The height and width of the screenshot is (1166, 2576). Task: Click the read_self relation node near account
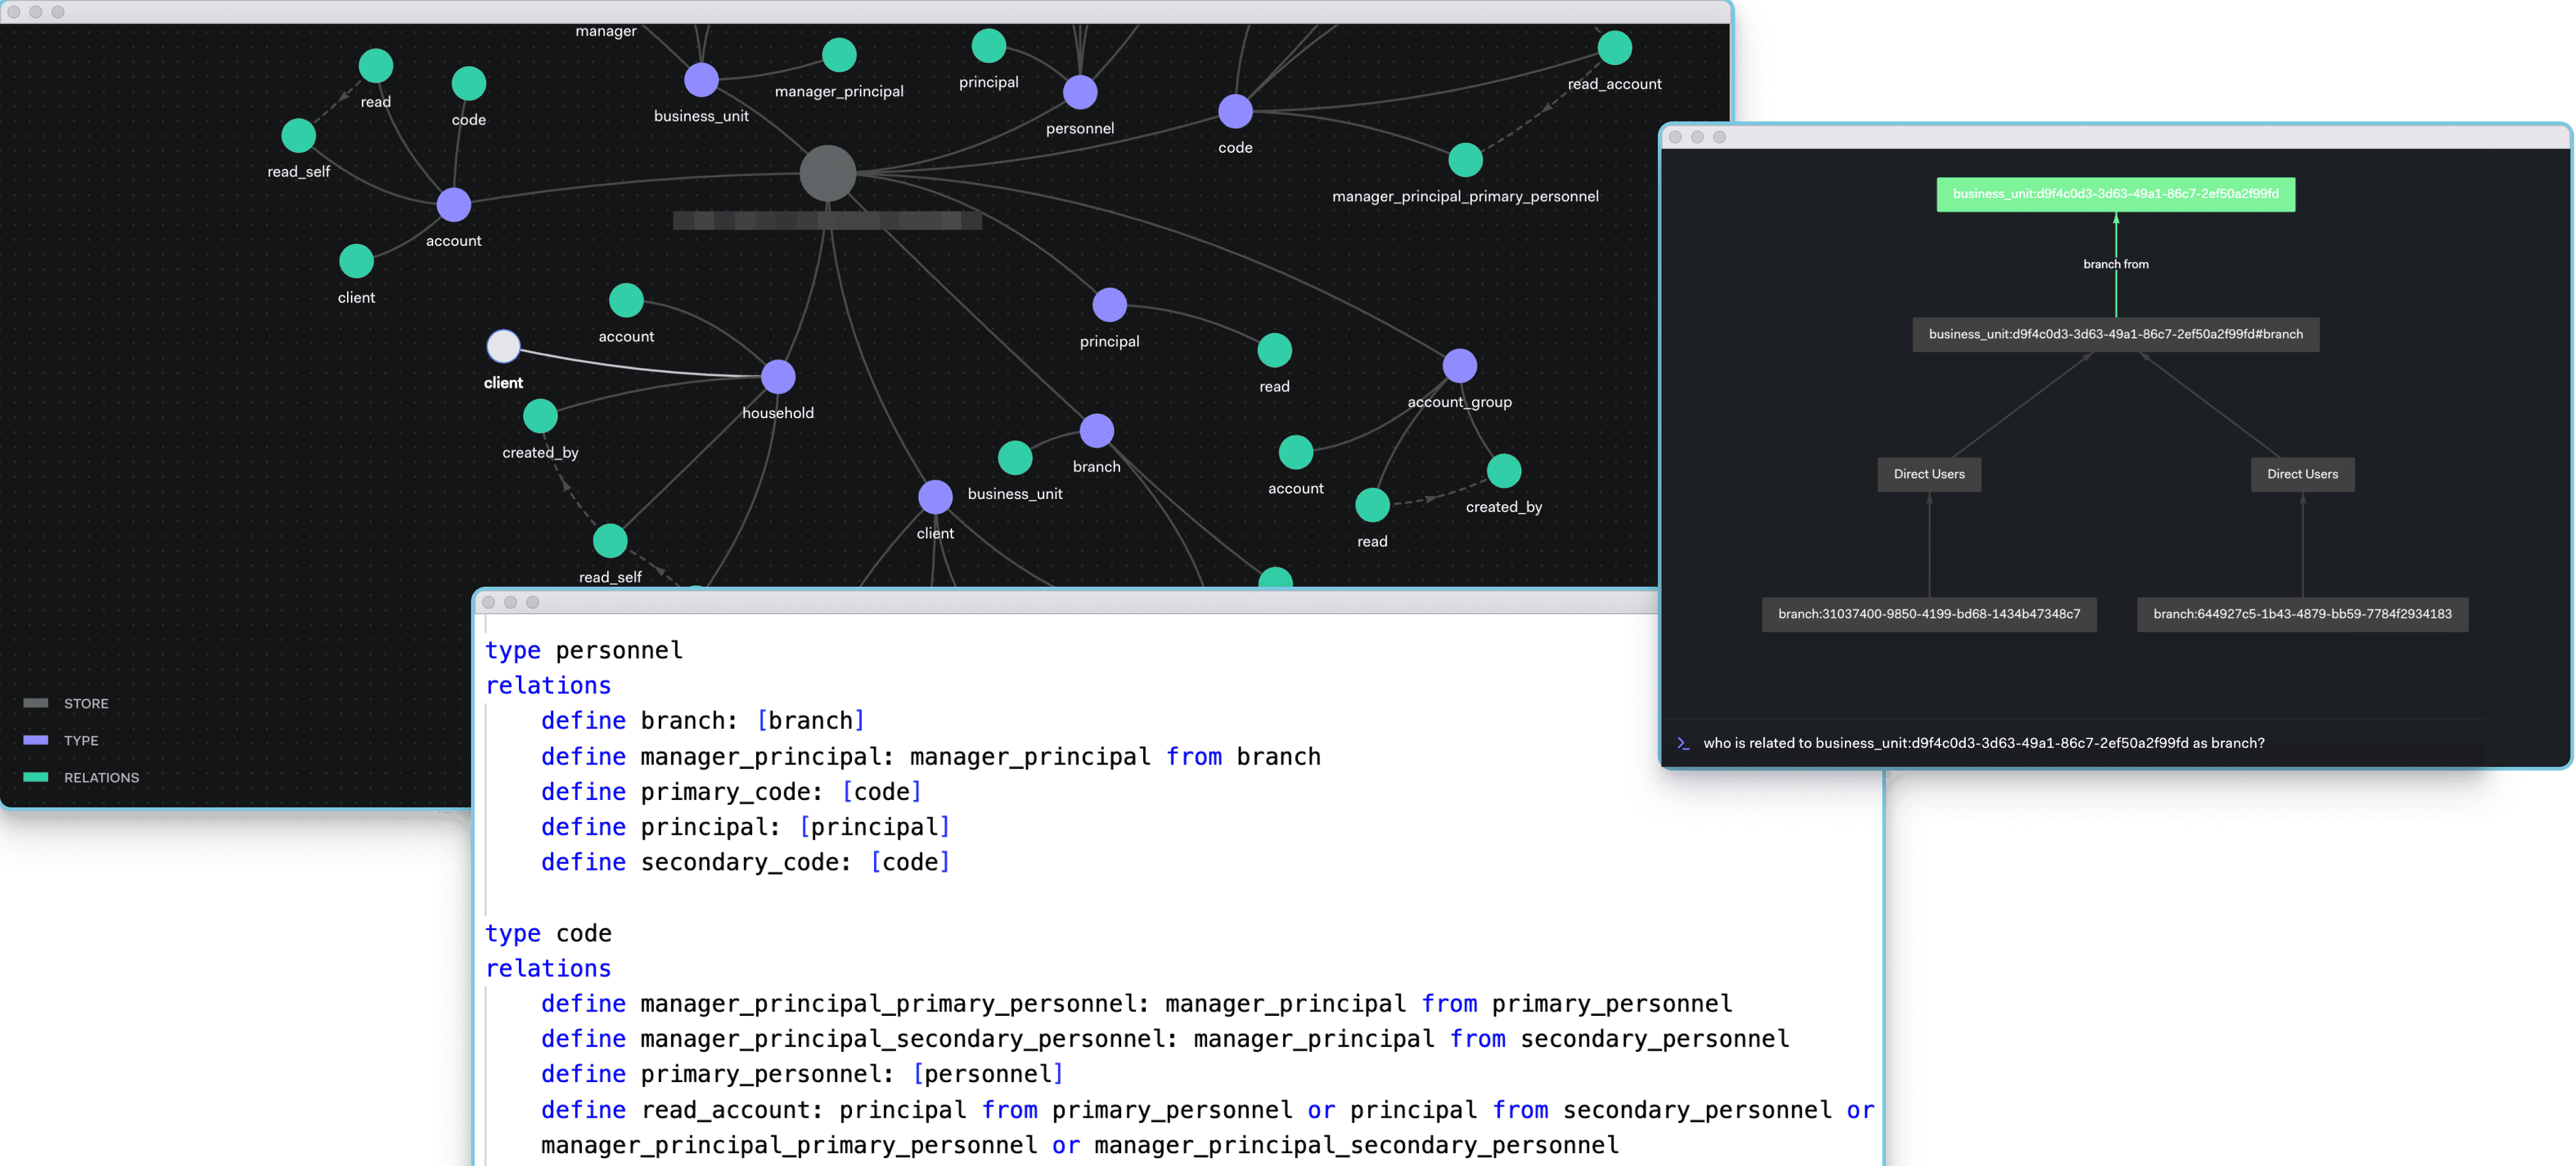[x=298, y=136]
